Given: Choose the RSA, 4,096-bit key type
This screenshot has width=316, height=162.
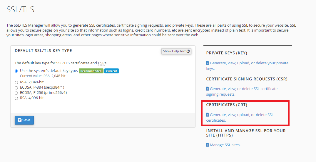Looking at the screenshot, I should (x=16, y=98).
